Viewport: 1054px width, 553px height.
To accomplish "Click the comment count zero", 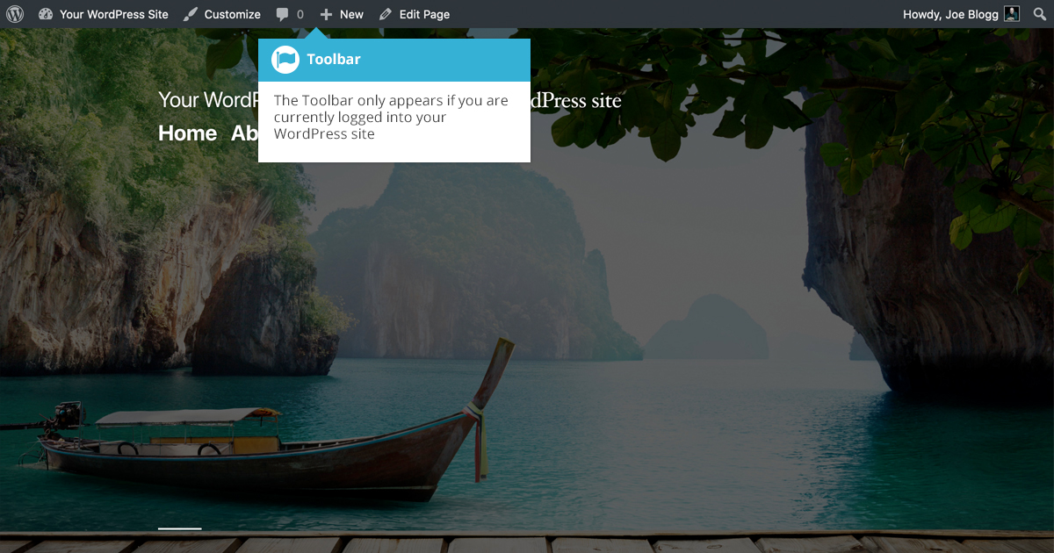I will click(300, 14).
